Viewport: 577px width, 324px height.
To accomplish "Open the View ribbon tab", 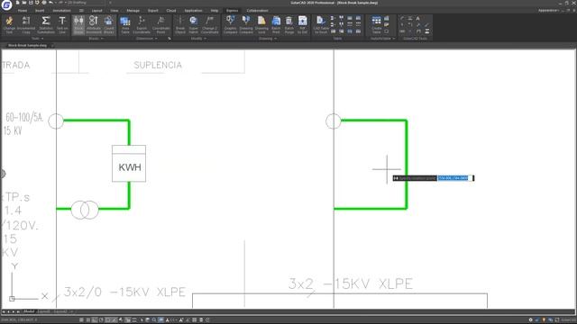I will [114, 10].
